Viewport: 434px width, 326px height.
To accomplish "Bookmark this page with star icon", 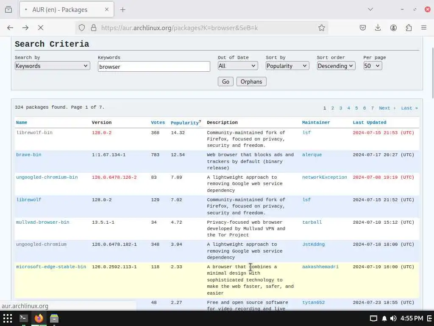I will (x=321, y=28).
